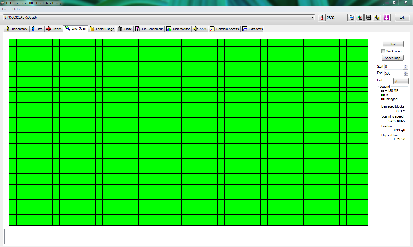Viewport: 413px width, 247px height.
Task: Open Options via the gears icon
Action: pyautogui.click(x=377, y=17)
